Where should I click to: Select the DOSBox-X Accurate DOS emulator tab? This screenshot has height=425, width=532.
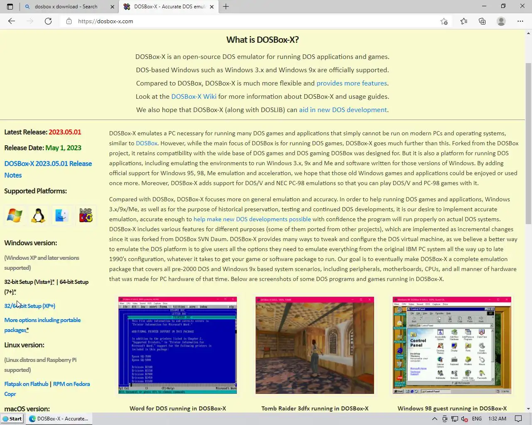pyautogui.click(x=170, y=7)
